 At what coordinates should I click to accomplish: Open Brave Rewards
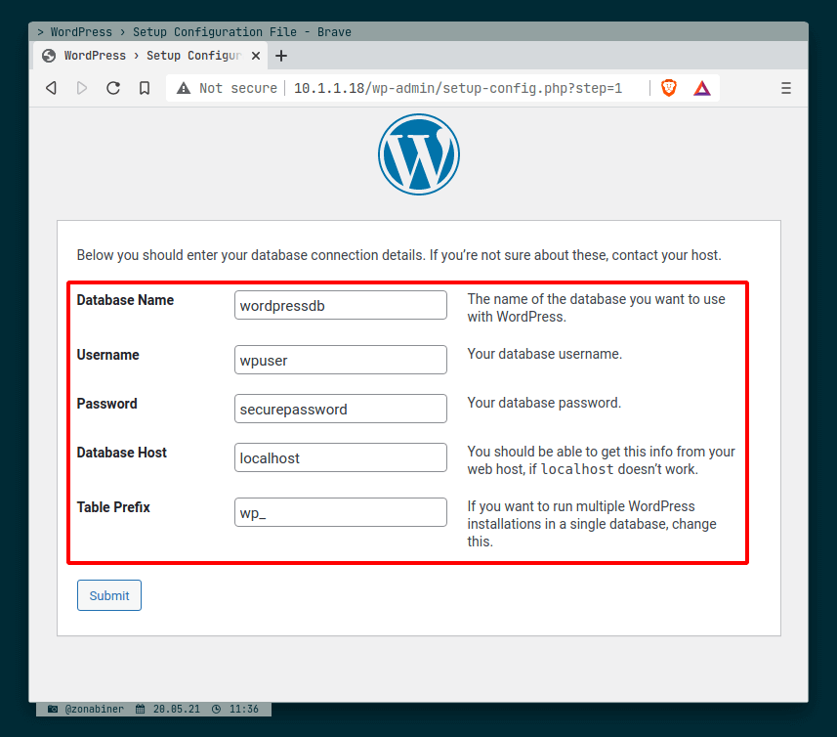(701, 88)
